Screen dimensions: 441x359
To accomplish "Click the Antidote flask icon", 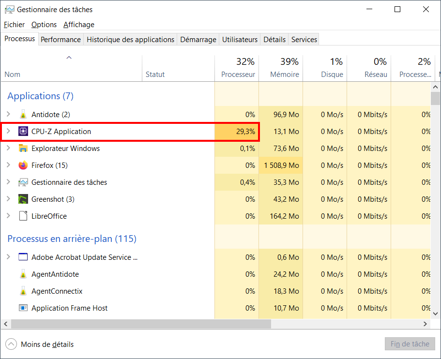I will coord(23,114).
